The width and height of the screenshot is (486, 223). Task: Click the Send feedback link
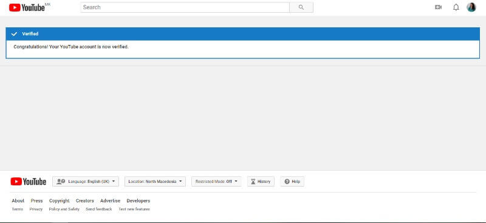coord(99,210)
